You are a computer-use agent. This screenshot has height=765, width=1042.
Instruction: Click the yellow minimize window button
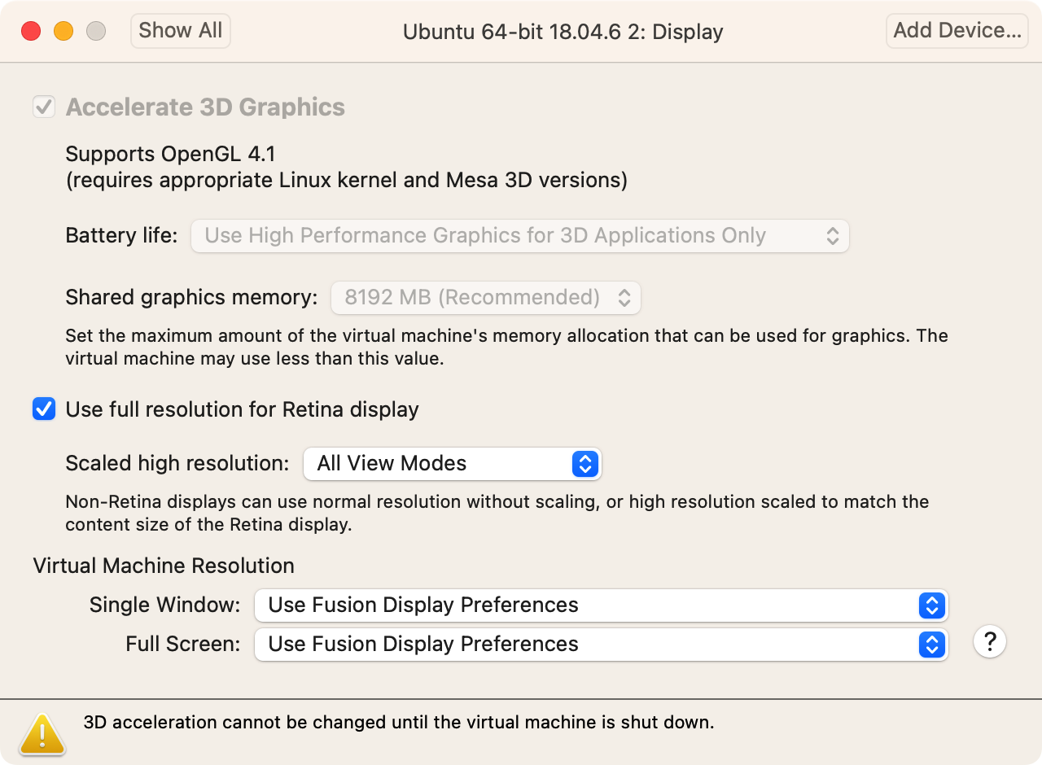pyautogui.click(x=63, y=31)
